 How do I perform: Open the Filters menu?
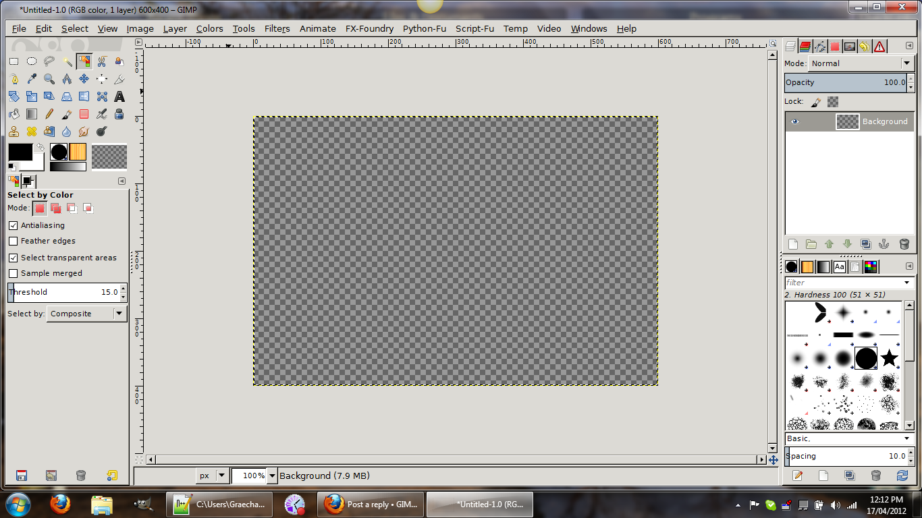277,28
